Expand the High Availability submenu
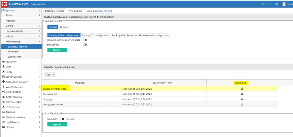 [x=40, y=31]
